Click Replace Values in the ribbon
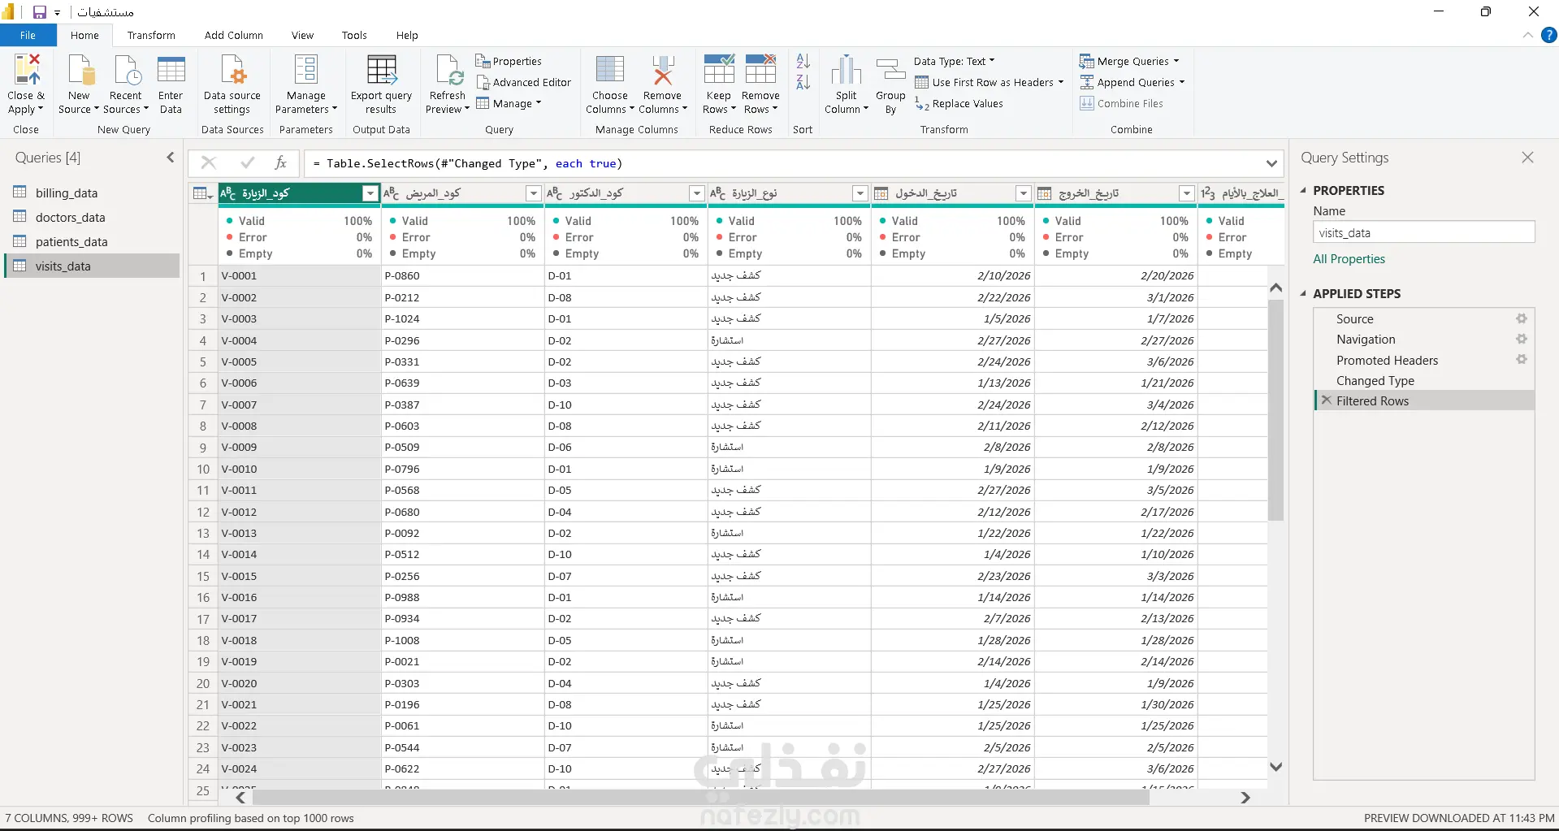Screen dimensions: 1559x831 tap(959, 103)
